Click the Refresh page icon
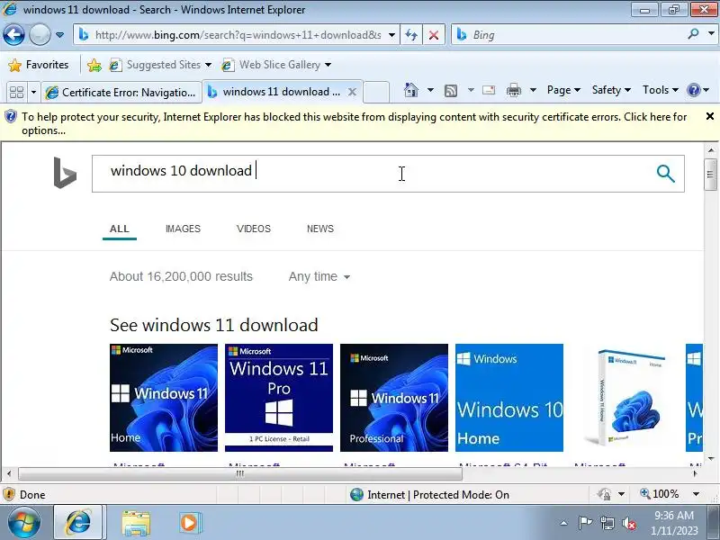The height and width of the screenshot is (540, 720). 411,35
